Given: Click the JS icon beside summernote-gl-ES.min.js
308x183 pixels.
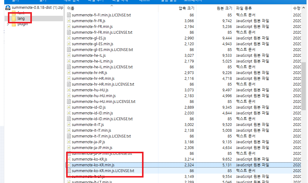Looking at the screenshot, I should point(69,44).
